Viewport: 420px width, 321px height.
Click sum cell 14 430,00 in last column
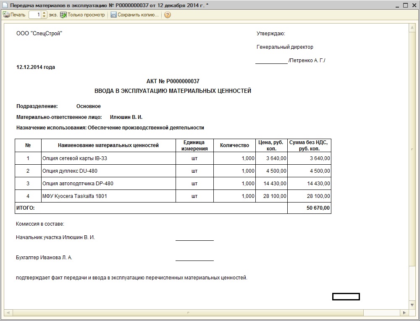tap(309, 183)
